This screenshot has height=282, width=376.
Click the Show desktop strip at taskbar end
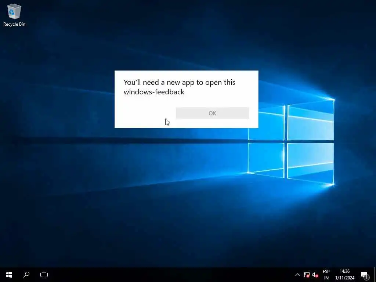[375, 275]
